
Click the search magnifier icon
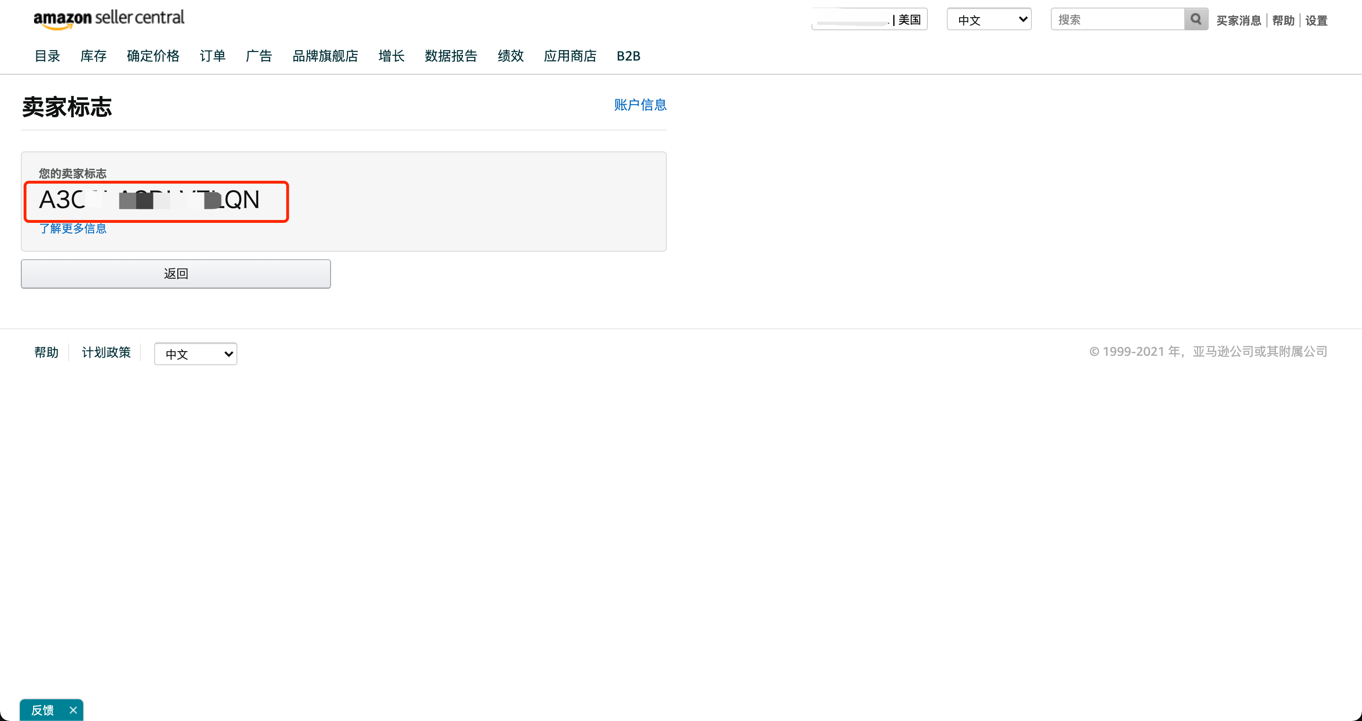tap(1196, 19)
